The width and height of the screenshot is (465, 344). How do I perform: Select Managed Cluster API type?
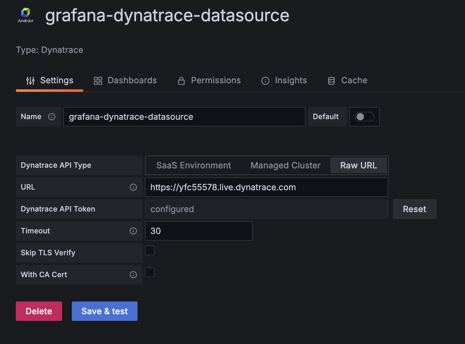[x=285, y=165]
